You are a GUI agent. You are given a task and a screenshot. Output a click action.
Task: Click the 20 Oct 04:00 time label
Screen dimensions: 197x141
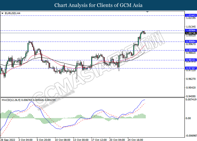(x=117, y=140)
